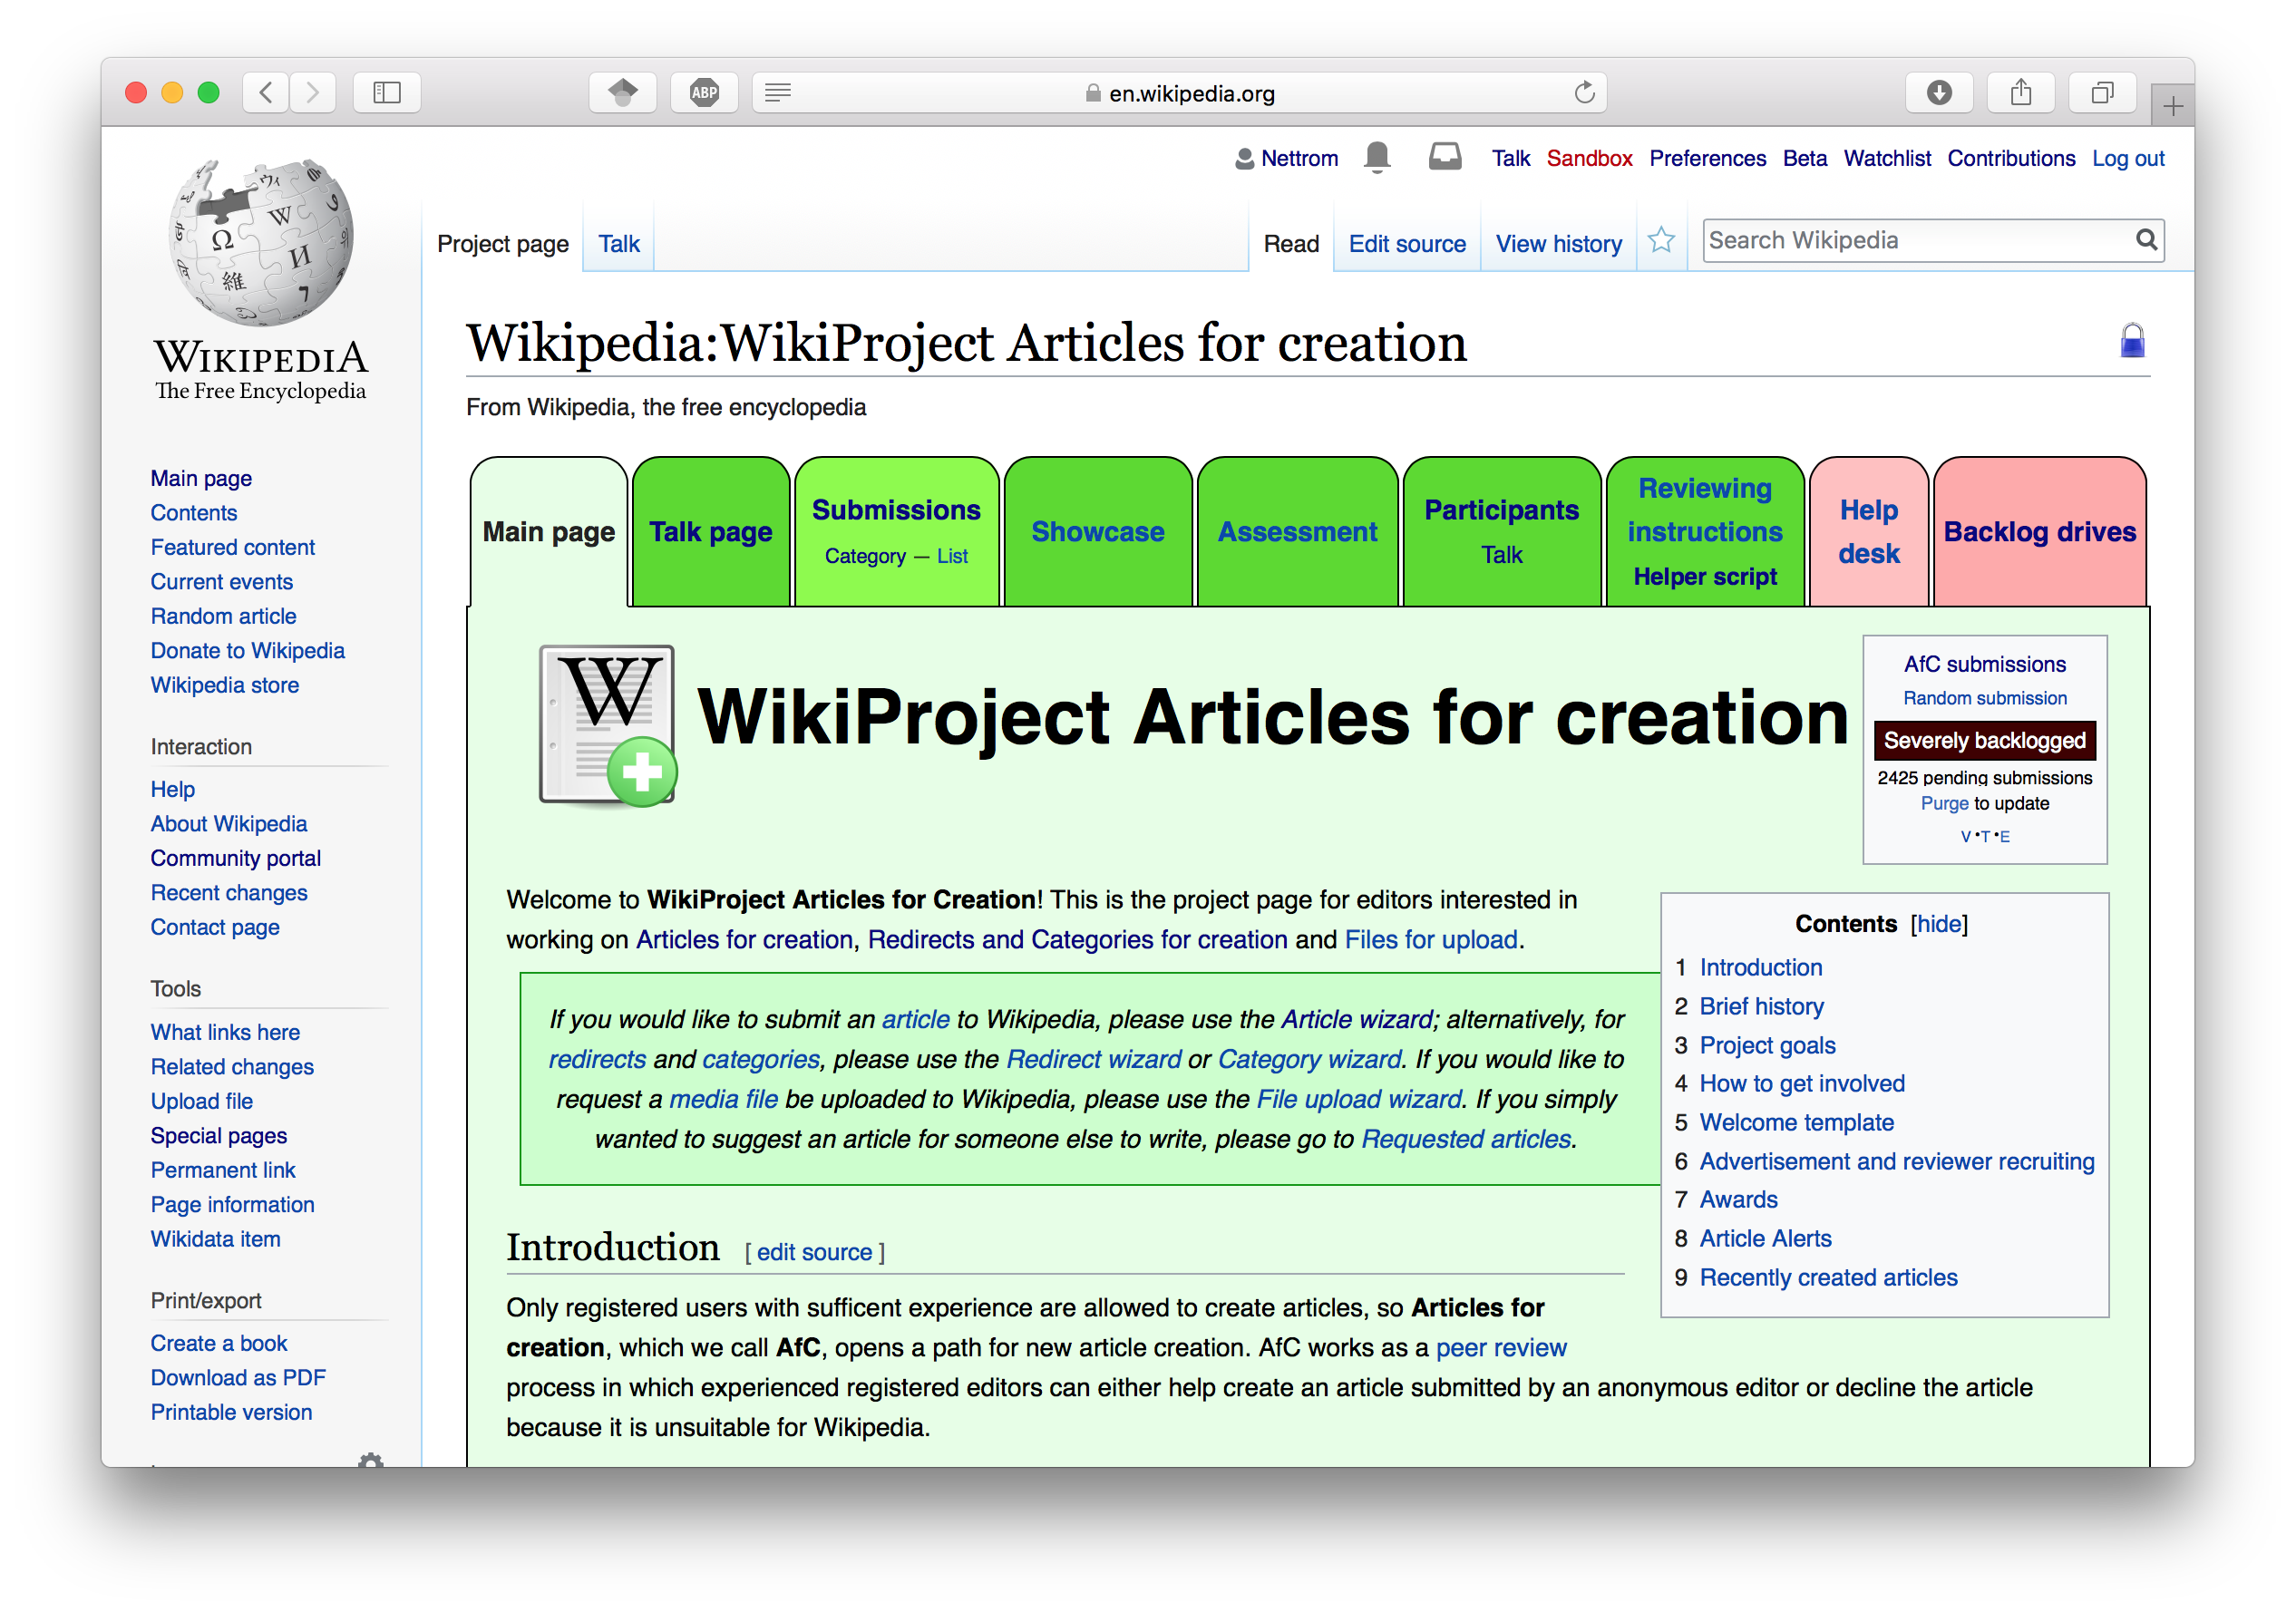2296x1612 pixels.
Task: Submit search with the magnifier icon
Action: (x=2146, y=240)
